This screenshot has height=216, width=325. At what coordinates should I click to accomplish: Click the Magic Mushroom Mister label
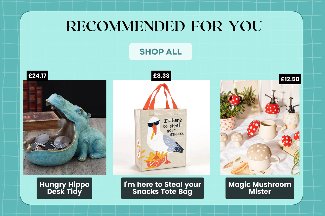pos(260,188)
